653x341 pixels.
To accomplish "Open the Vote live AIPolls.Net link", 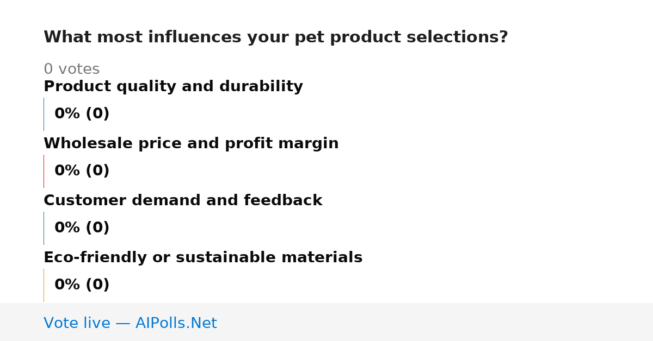I will [130, 323].
